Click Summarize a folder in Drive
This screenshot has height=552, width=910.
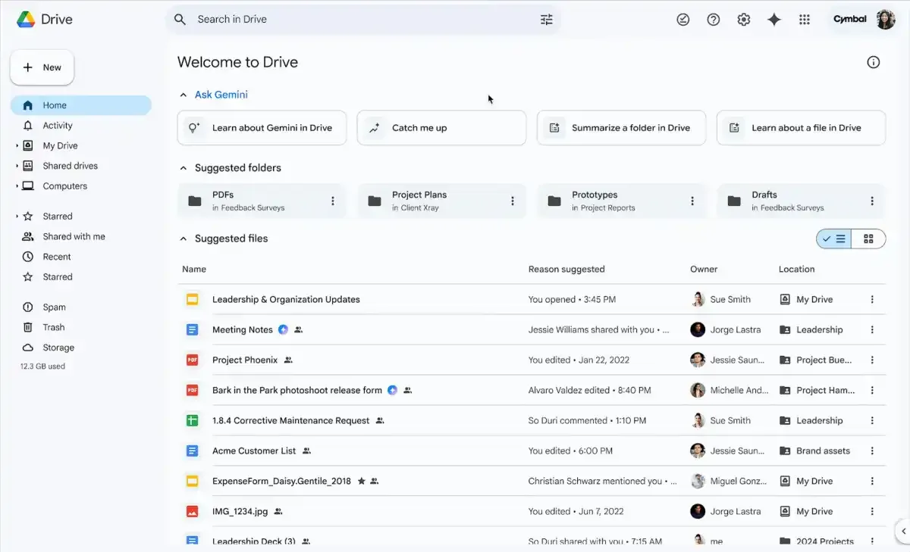tap(621, 128)
